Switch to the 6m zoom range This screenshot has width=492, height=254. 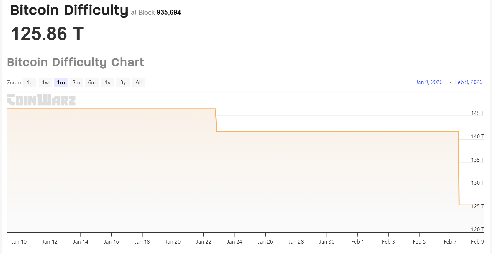92,82
